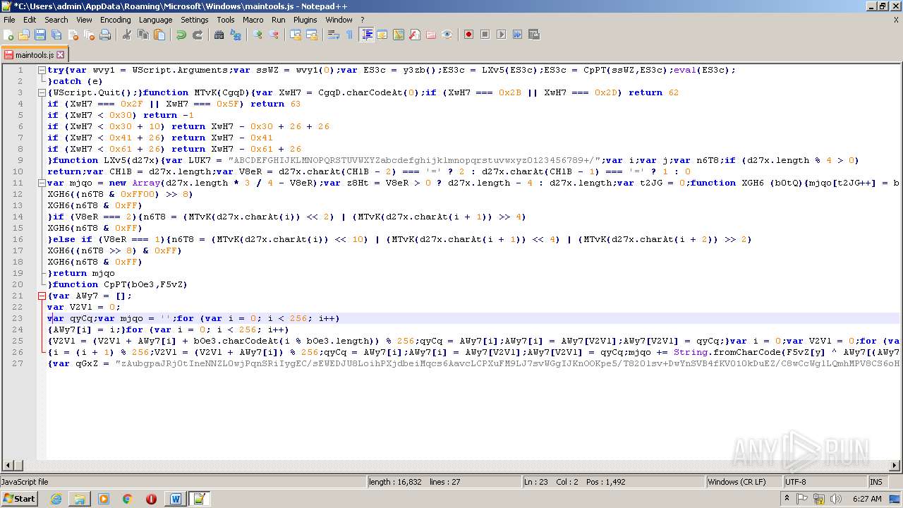The image size is (903, 508).
Task: Toggle Word Wrap toolbar icon
Action: [x=334, y=35]
